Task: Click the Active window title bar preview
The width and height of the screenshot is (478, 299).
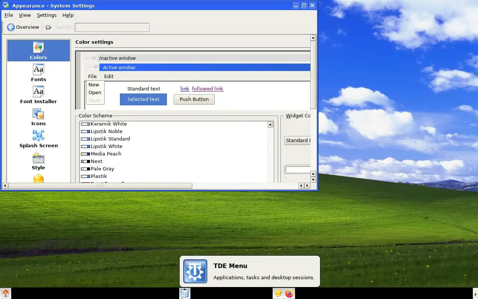Action: 205,67
